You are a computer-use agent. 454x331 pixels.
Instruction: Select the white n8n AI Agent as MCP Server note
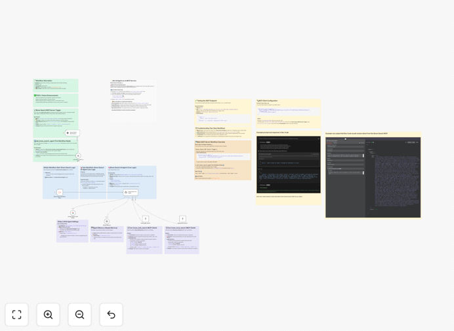(x=133, y=100)
